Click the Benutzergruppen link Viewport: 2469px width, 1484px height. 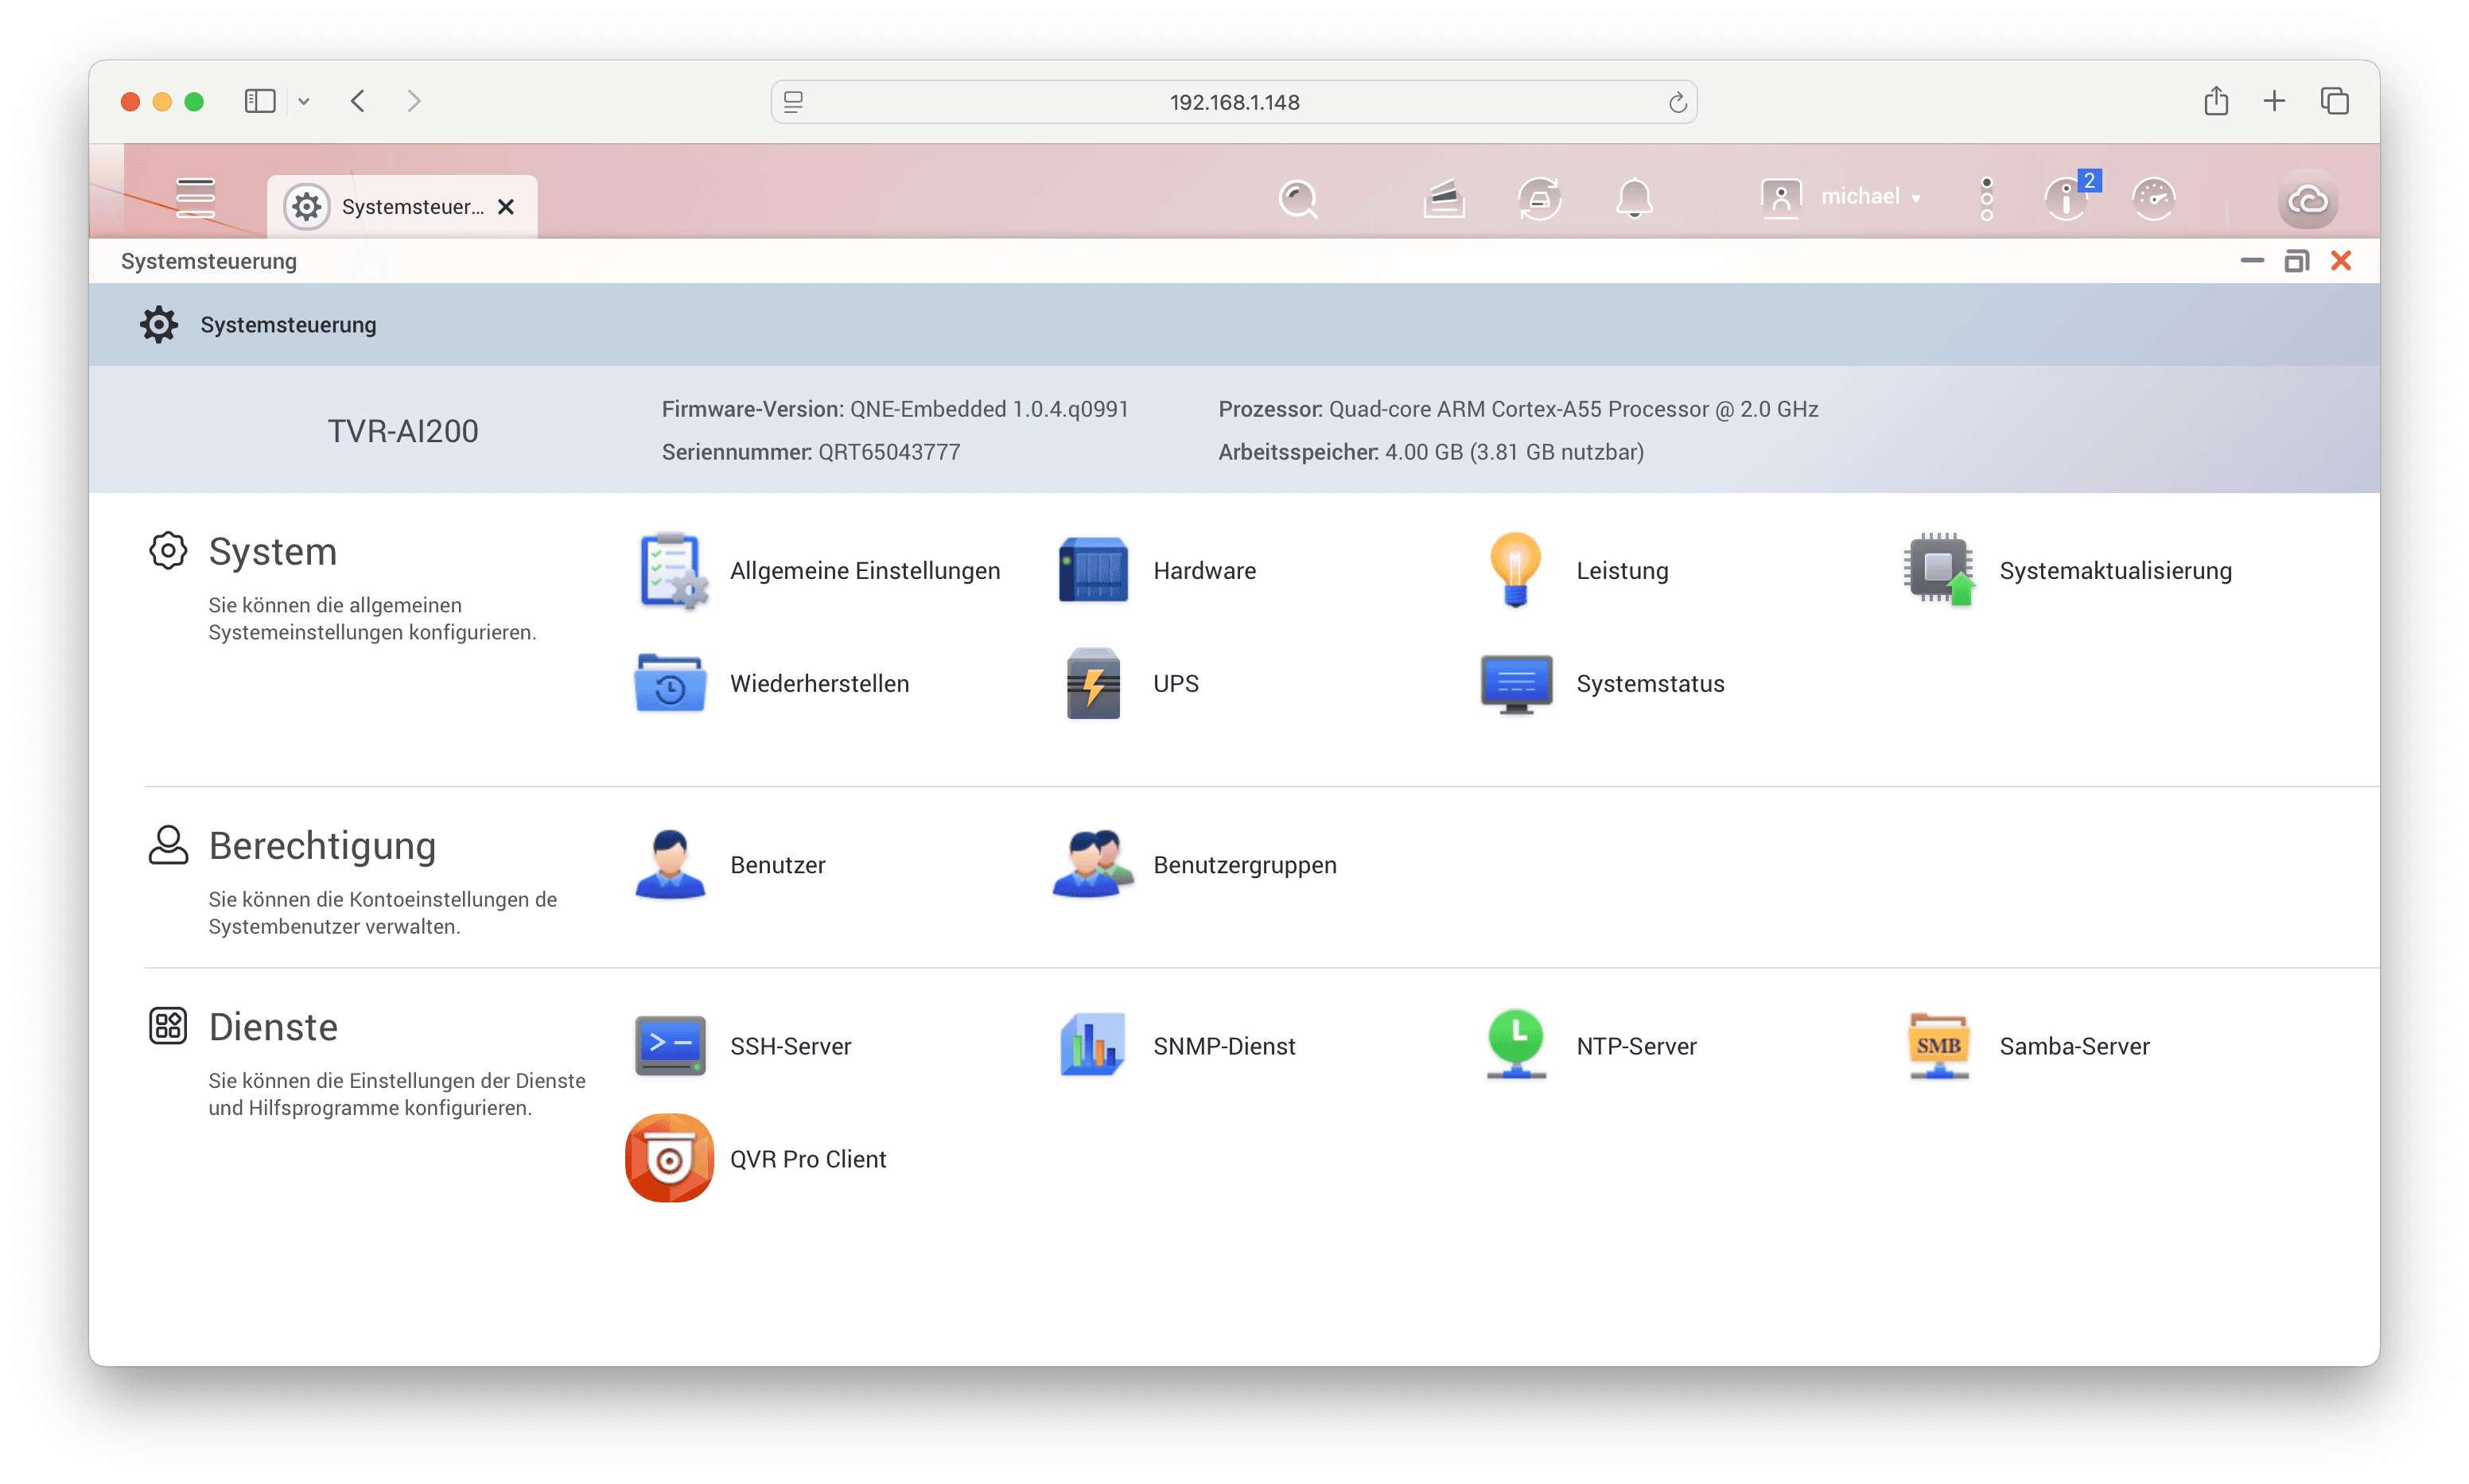pos(1244,865)
